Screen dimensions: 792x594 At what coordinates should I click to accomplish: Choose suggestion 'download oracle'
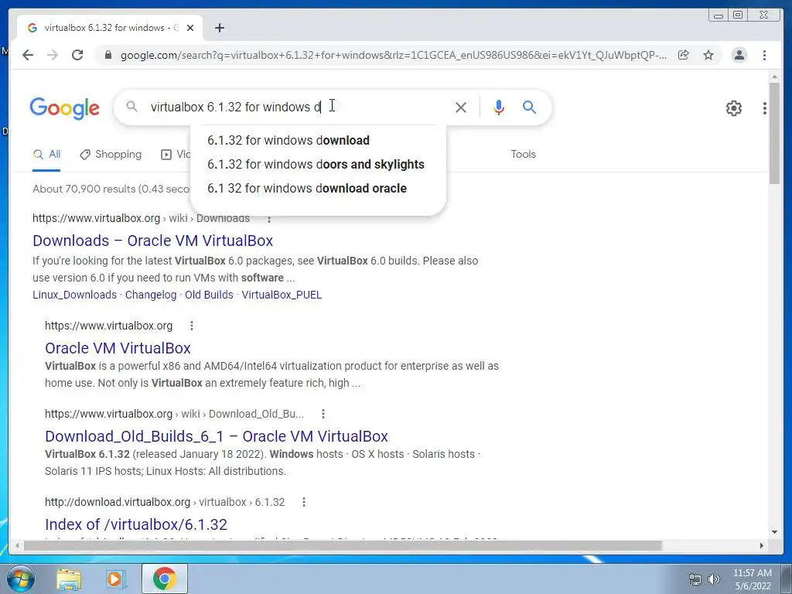[x=306, y=189]
